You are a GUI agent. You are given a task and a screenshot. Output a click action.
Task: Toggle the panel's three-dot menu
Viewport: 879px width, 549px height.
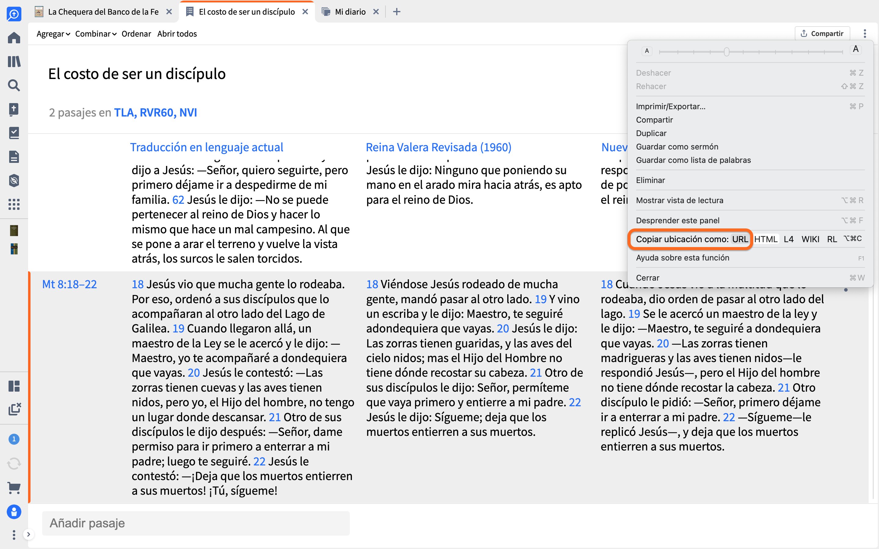click(x=865, y=34)
